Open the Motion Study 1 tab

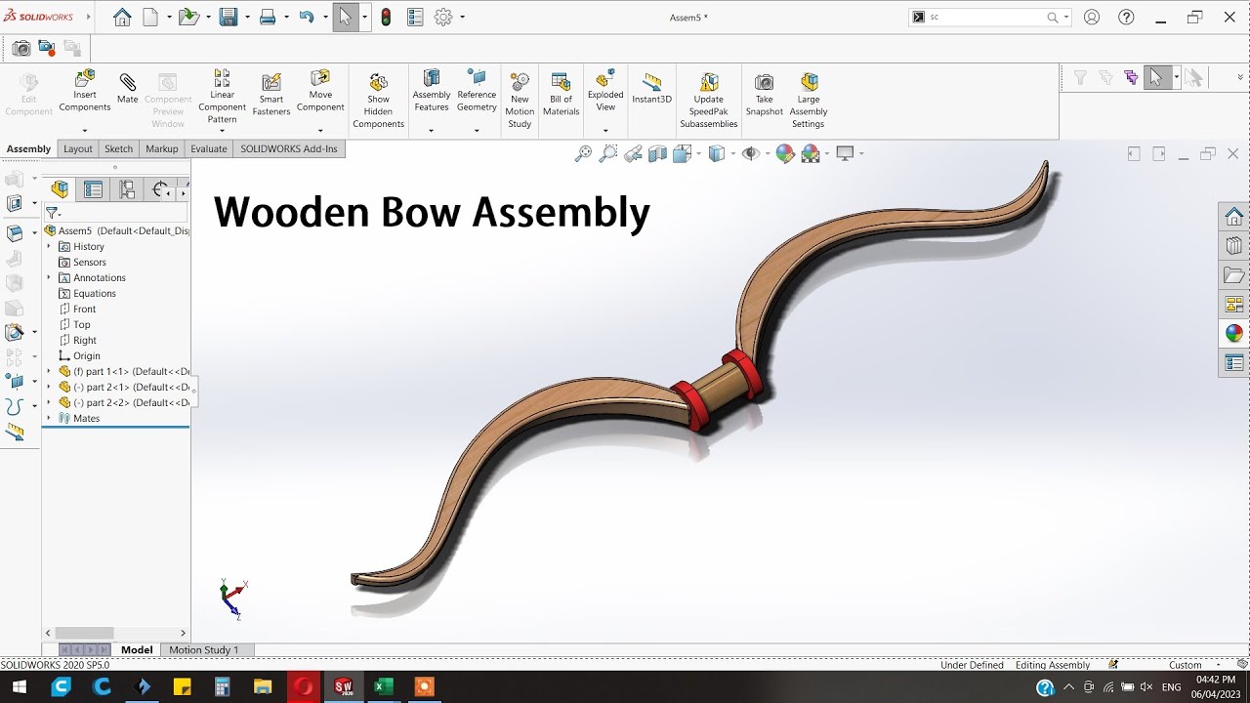(204, 649)
